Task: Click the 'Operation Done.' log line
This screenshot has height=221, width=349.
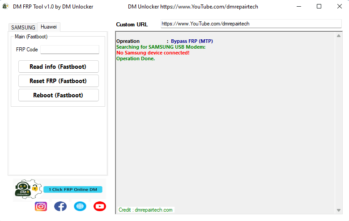Action: click(x=136, y=58)
